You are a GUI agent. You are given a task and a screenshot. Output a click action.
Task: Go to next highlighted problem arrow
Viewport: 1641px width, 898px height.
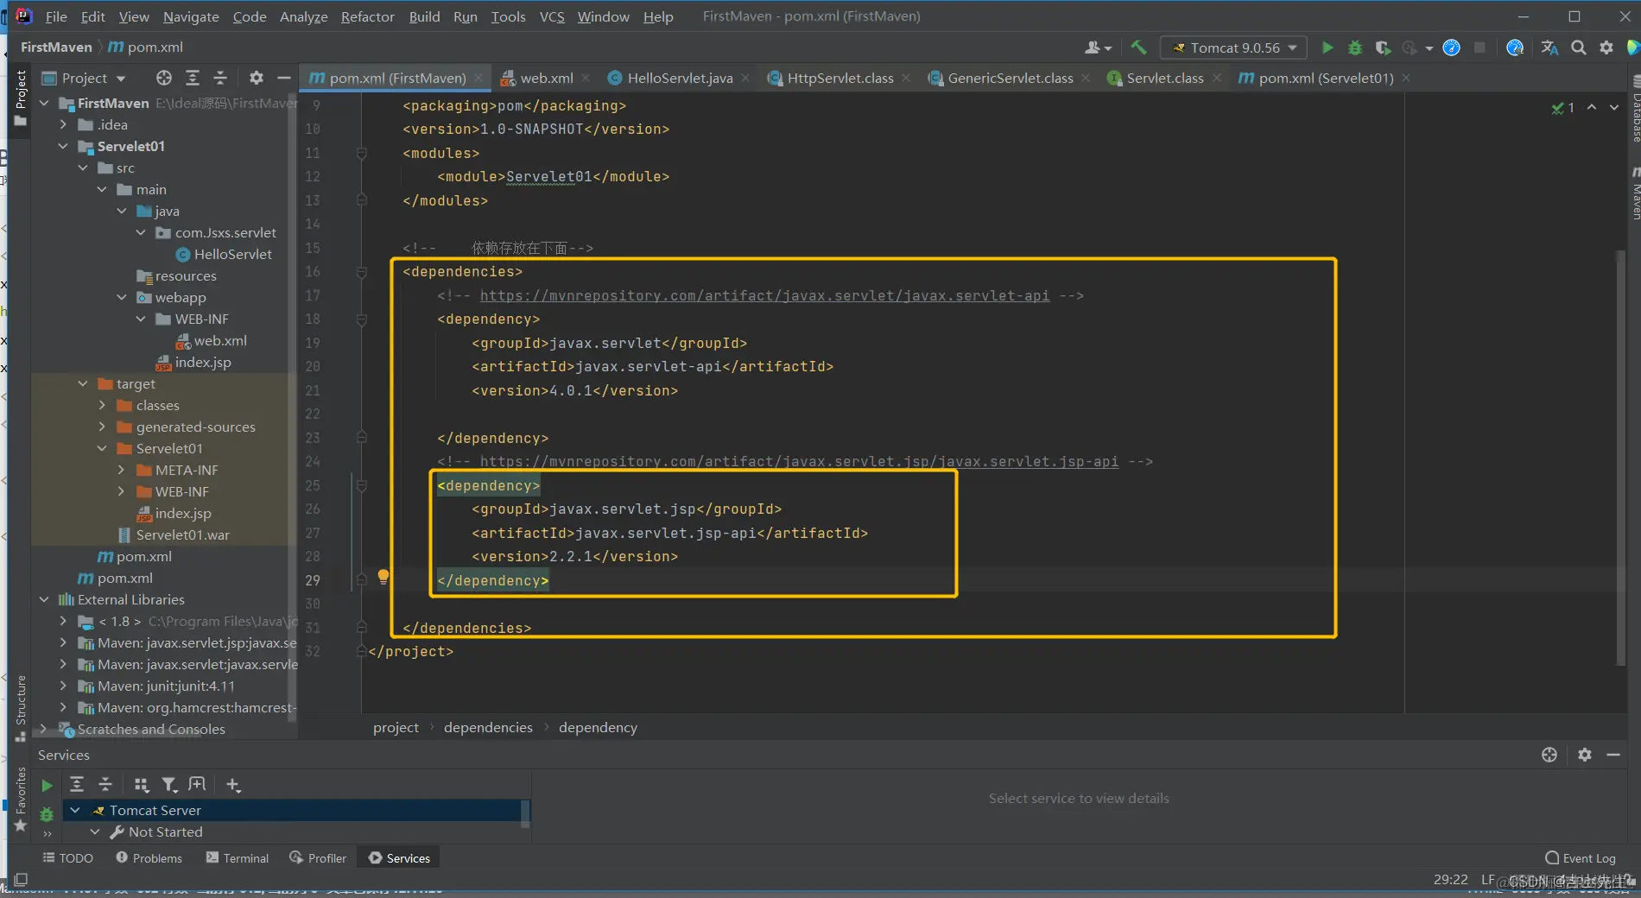(x=1613, y=107)
